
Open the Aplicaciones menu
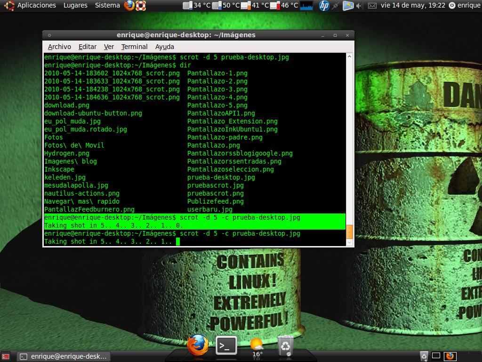[37, 5]
